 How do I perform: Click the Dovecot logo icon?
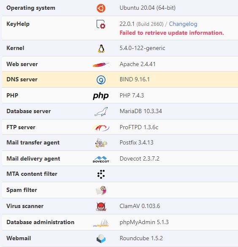tap(101, 159)
